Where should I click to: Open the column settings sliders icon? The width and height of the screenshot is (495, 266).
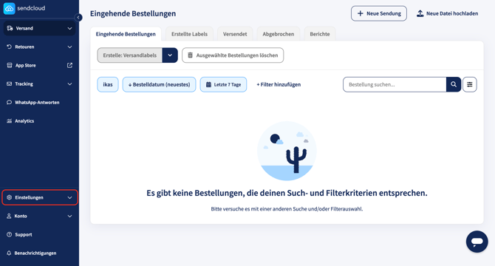click(x=470, y=84)
